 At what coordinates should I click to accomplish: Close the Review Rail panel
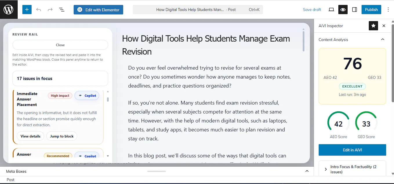[60, 45]
